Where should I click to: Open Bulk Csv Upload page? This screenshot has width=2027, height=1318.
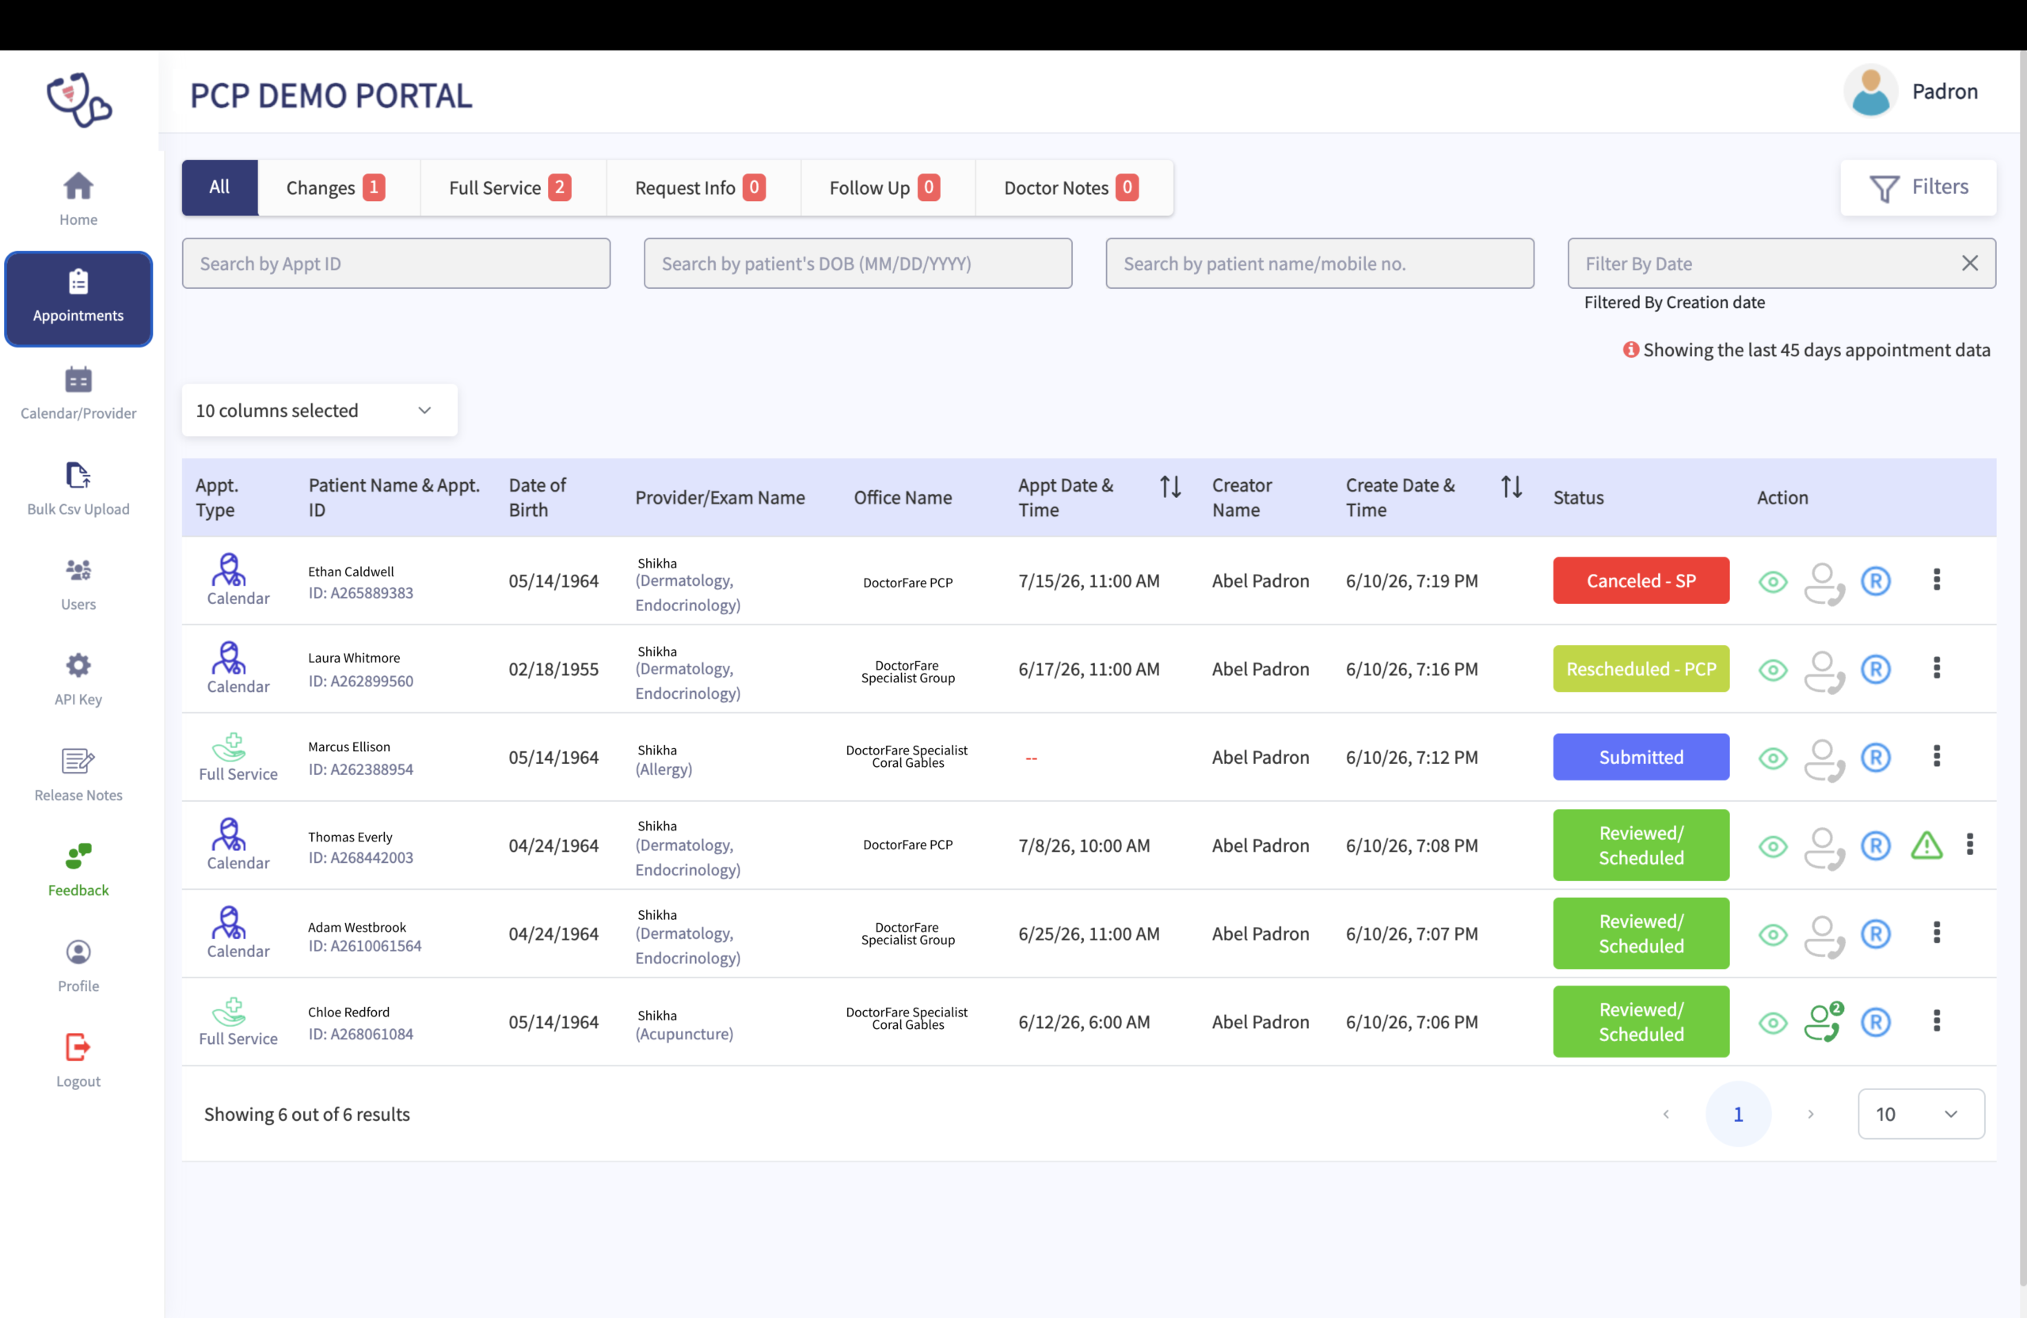(78, 488)
